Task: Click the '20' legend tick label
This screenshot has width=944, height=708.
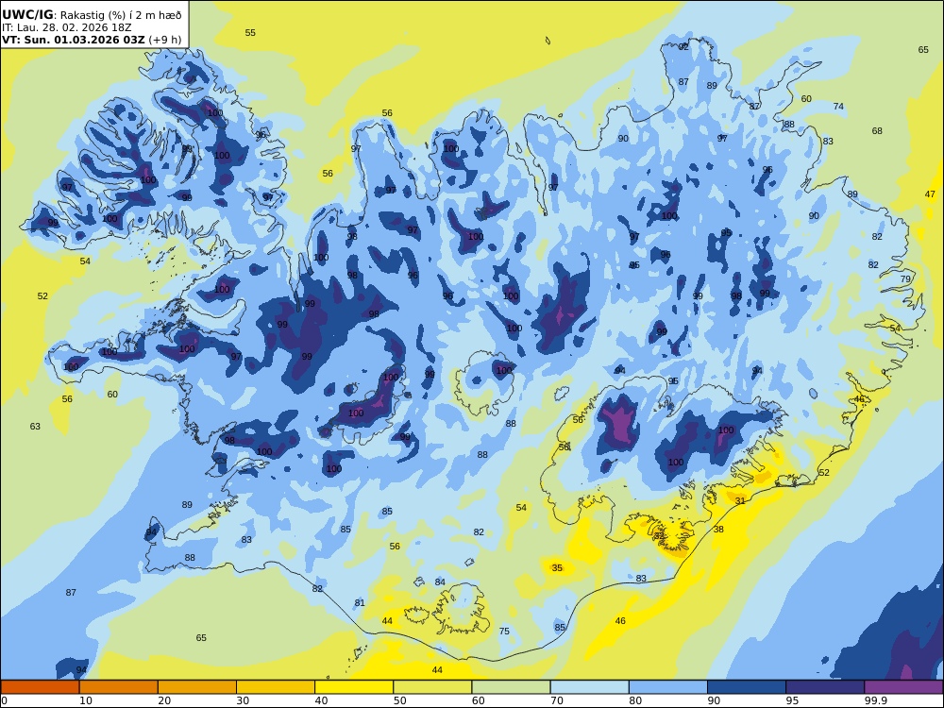Action: pos(164,700)
